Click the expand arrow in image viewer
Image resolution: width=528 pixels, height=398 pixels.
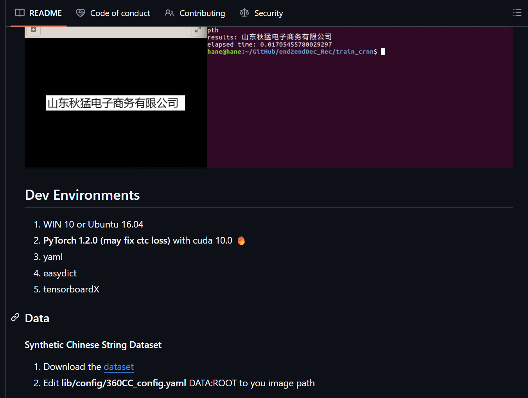[x=198, y=30]
